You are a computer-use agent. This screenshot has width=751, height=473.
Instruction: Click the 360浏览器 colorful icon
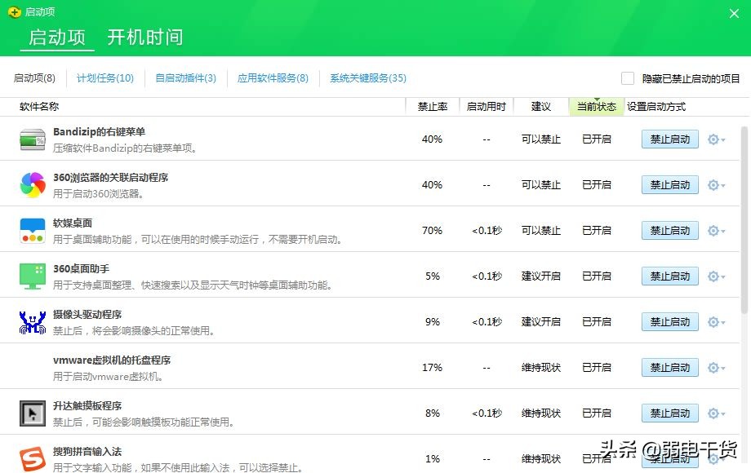coord(31,184)
